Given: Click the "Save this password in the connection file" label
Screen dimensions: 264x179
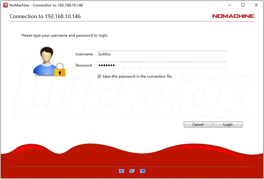Looking at the screenshot, I should coord(137,76).
